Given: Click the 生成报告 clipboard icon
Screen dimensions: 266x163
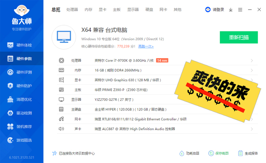Looking at the screenshot, I should click(x=240, y=153).
